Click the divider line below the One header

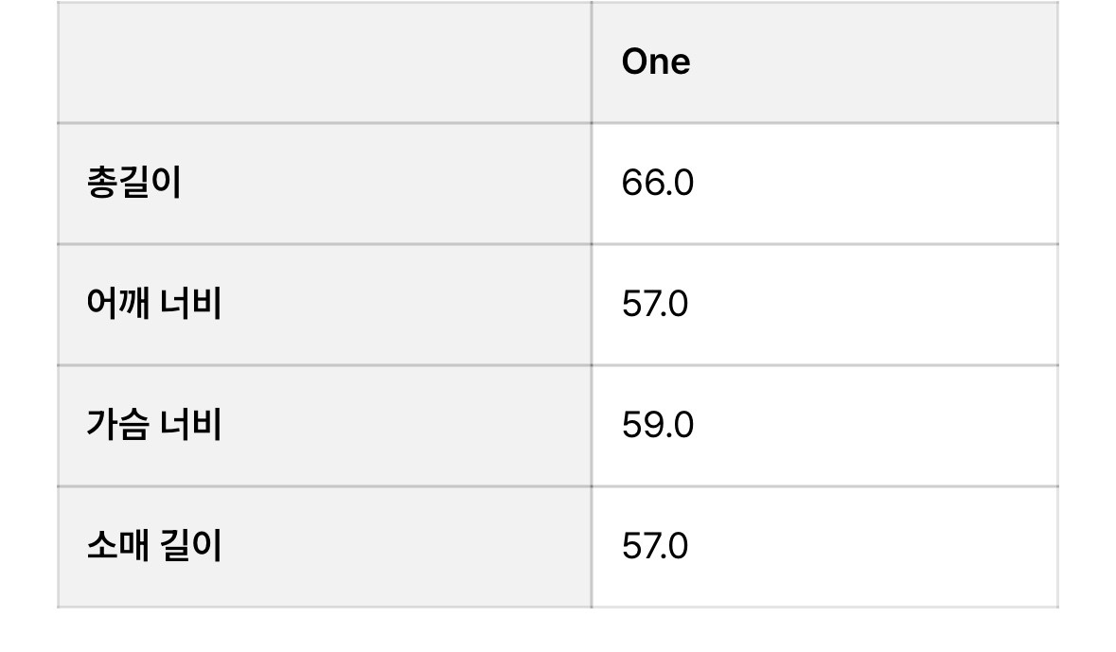pos(824,123)
